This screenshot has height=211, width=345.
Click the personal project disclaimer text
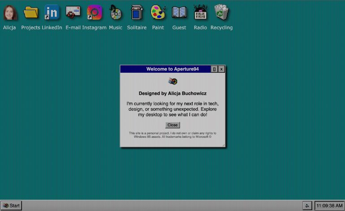point(172,135)
